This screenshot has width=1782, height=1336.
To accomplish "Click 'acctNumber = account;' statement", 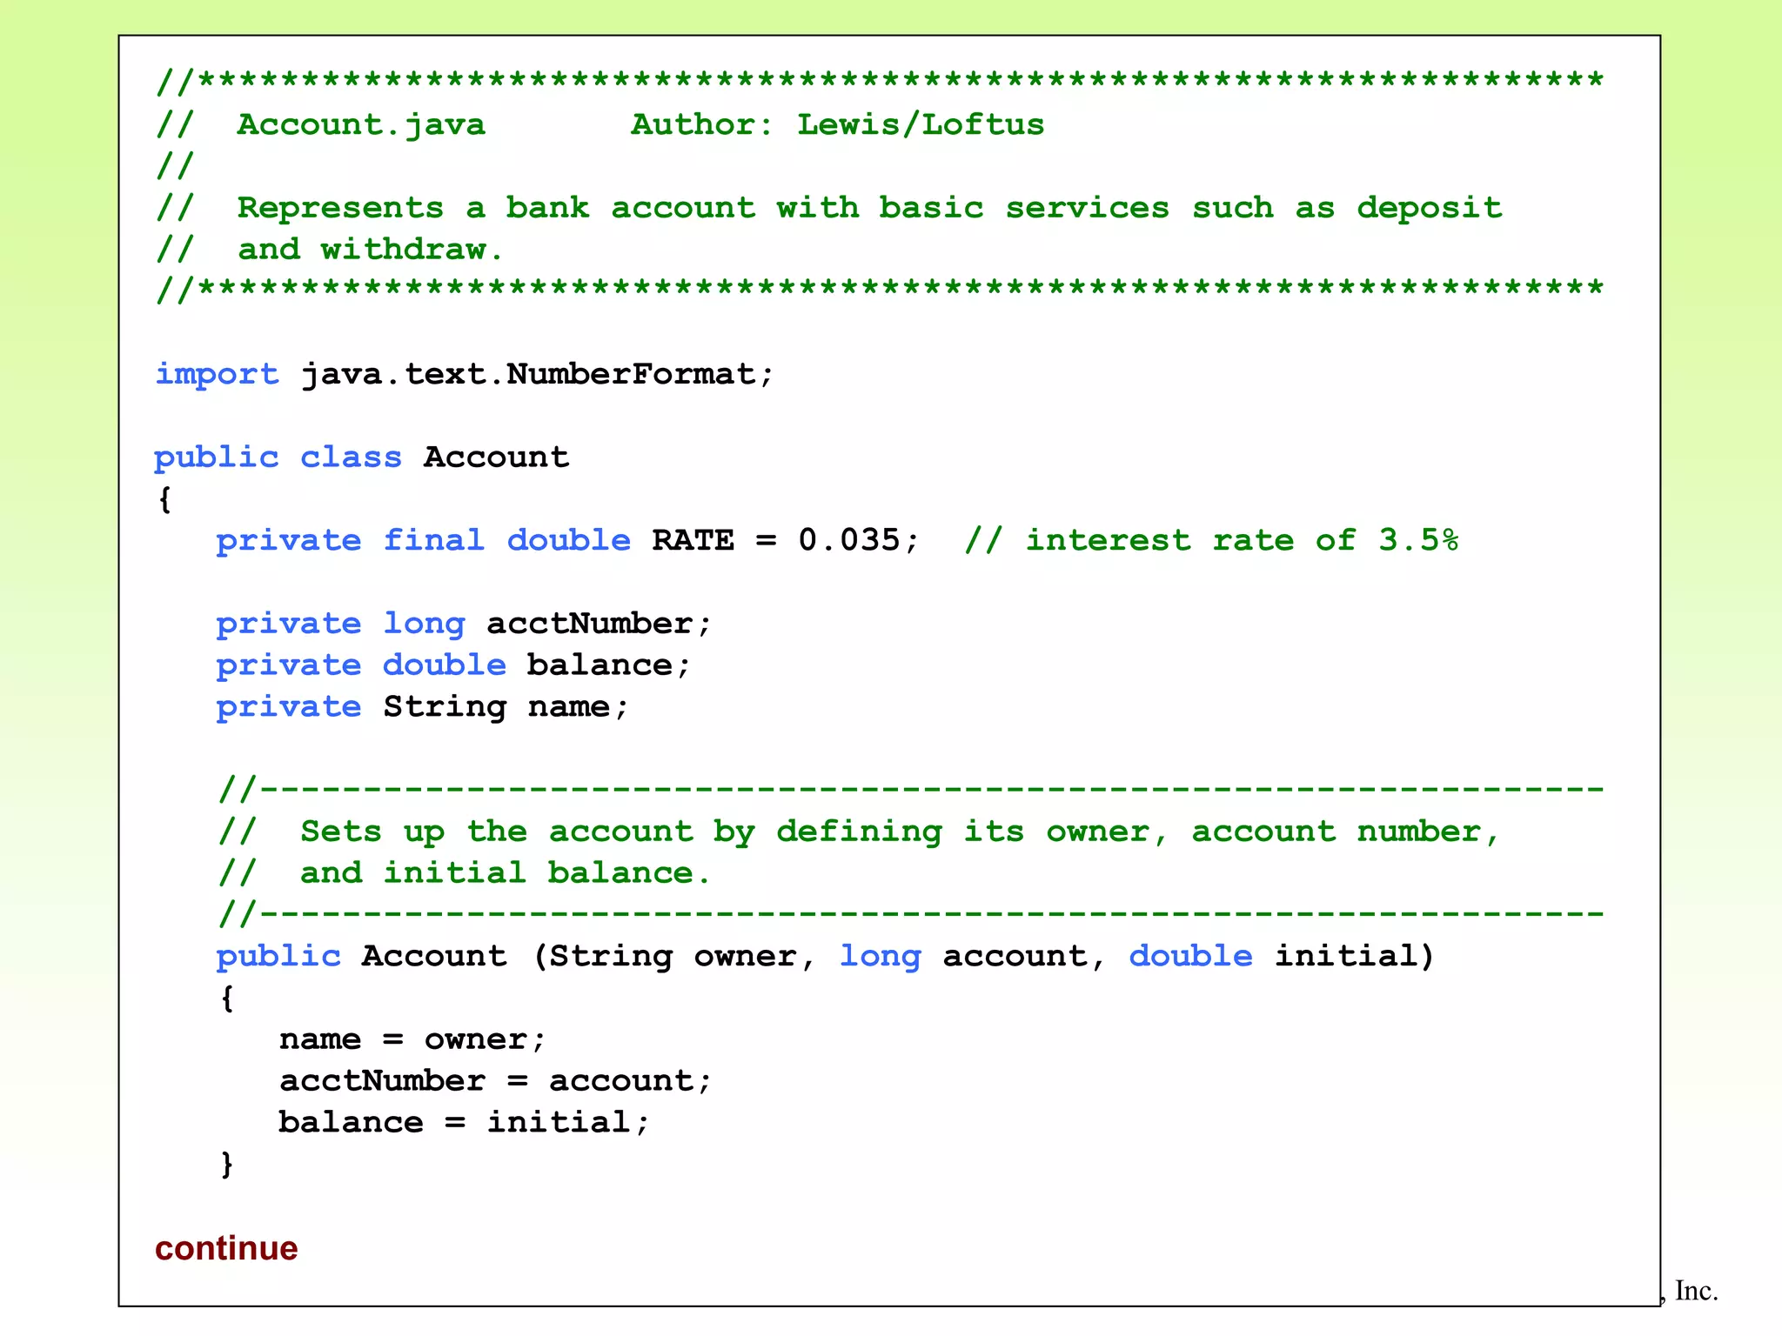I will 495,1081.
